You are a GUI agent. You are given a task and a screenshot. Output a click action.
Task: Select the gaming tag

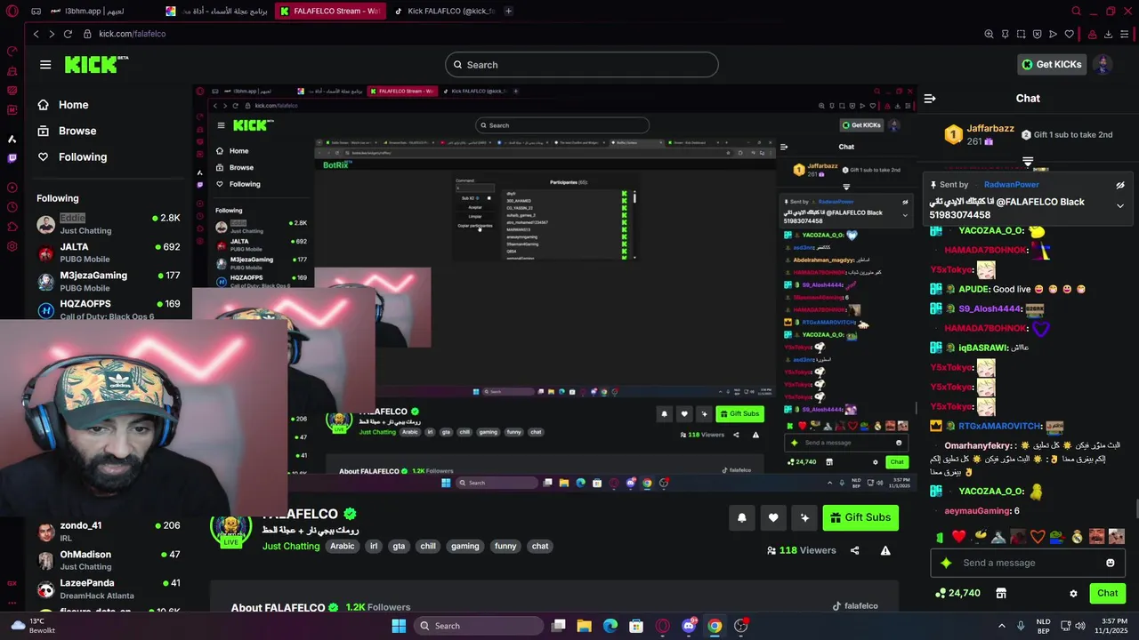pos(464,546)
